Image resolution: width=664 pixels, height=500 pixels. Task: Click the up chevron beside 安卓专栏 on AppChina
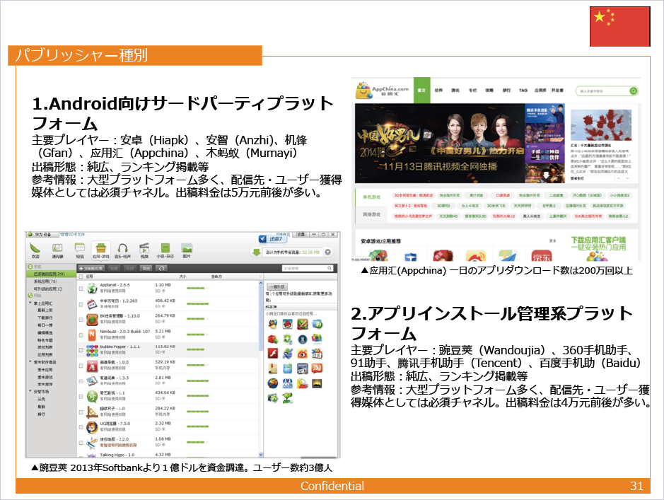tap(619, 179)
